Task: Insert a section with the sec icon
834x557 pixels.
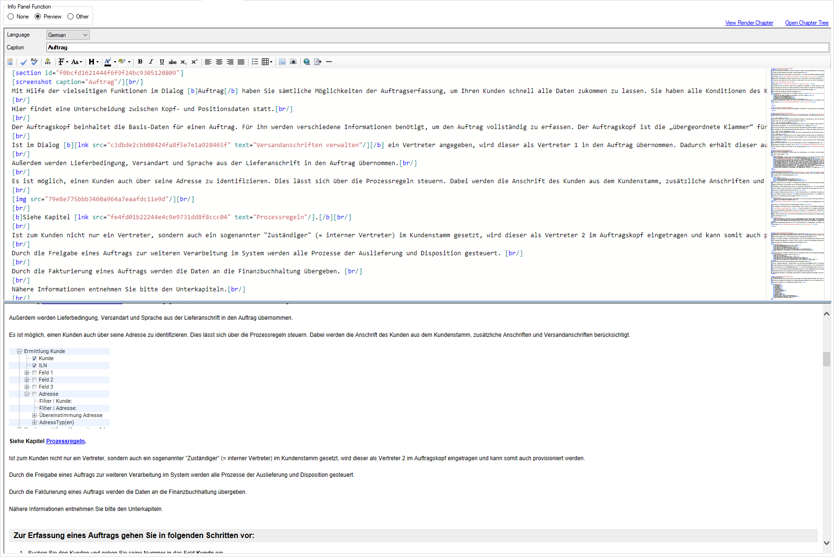Action: (48, 62)
